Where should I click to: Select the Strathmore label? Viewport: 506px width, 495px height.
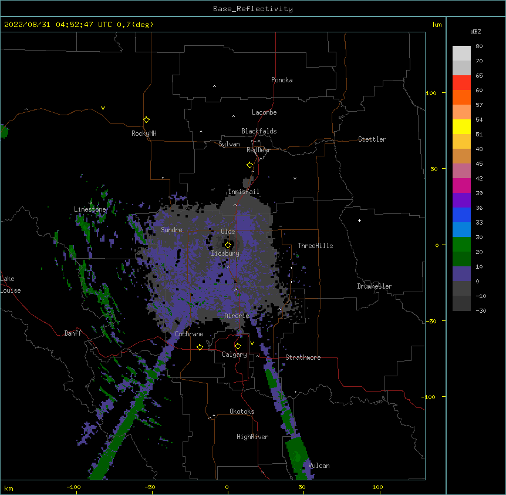[303, 357]
